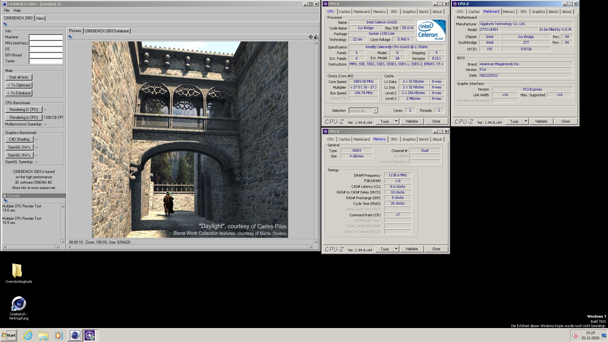Click DRAM Frequency value 1138.6 MHz
This screenshot has width=608, height=342.
pyautogui.click(x=398, y=175)
